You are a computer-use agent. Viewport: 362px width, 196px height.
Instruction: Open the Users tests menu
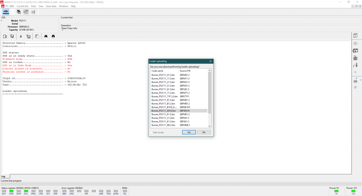point(51,6)
